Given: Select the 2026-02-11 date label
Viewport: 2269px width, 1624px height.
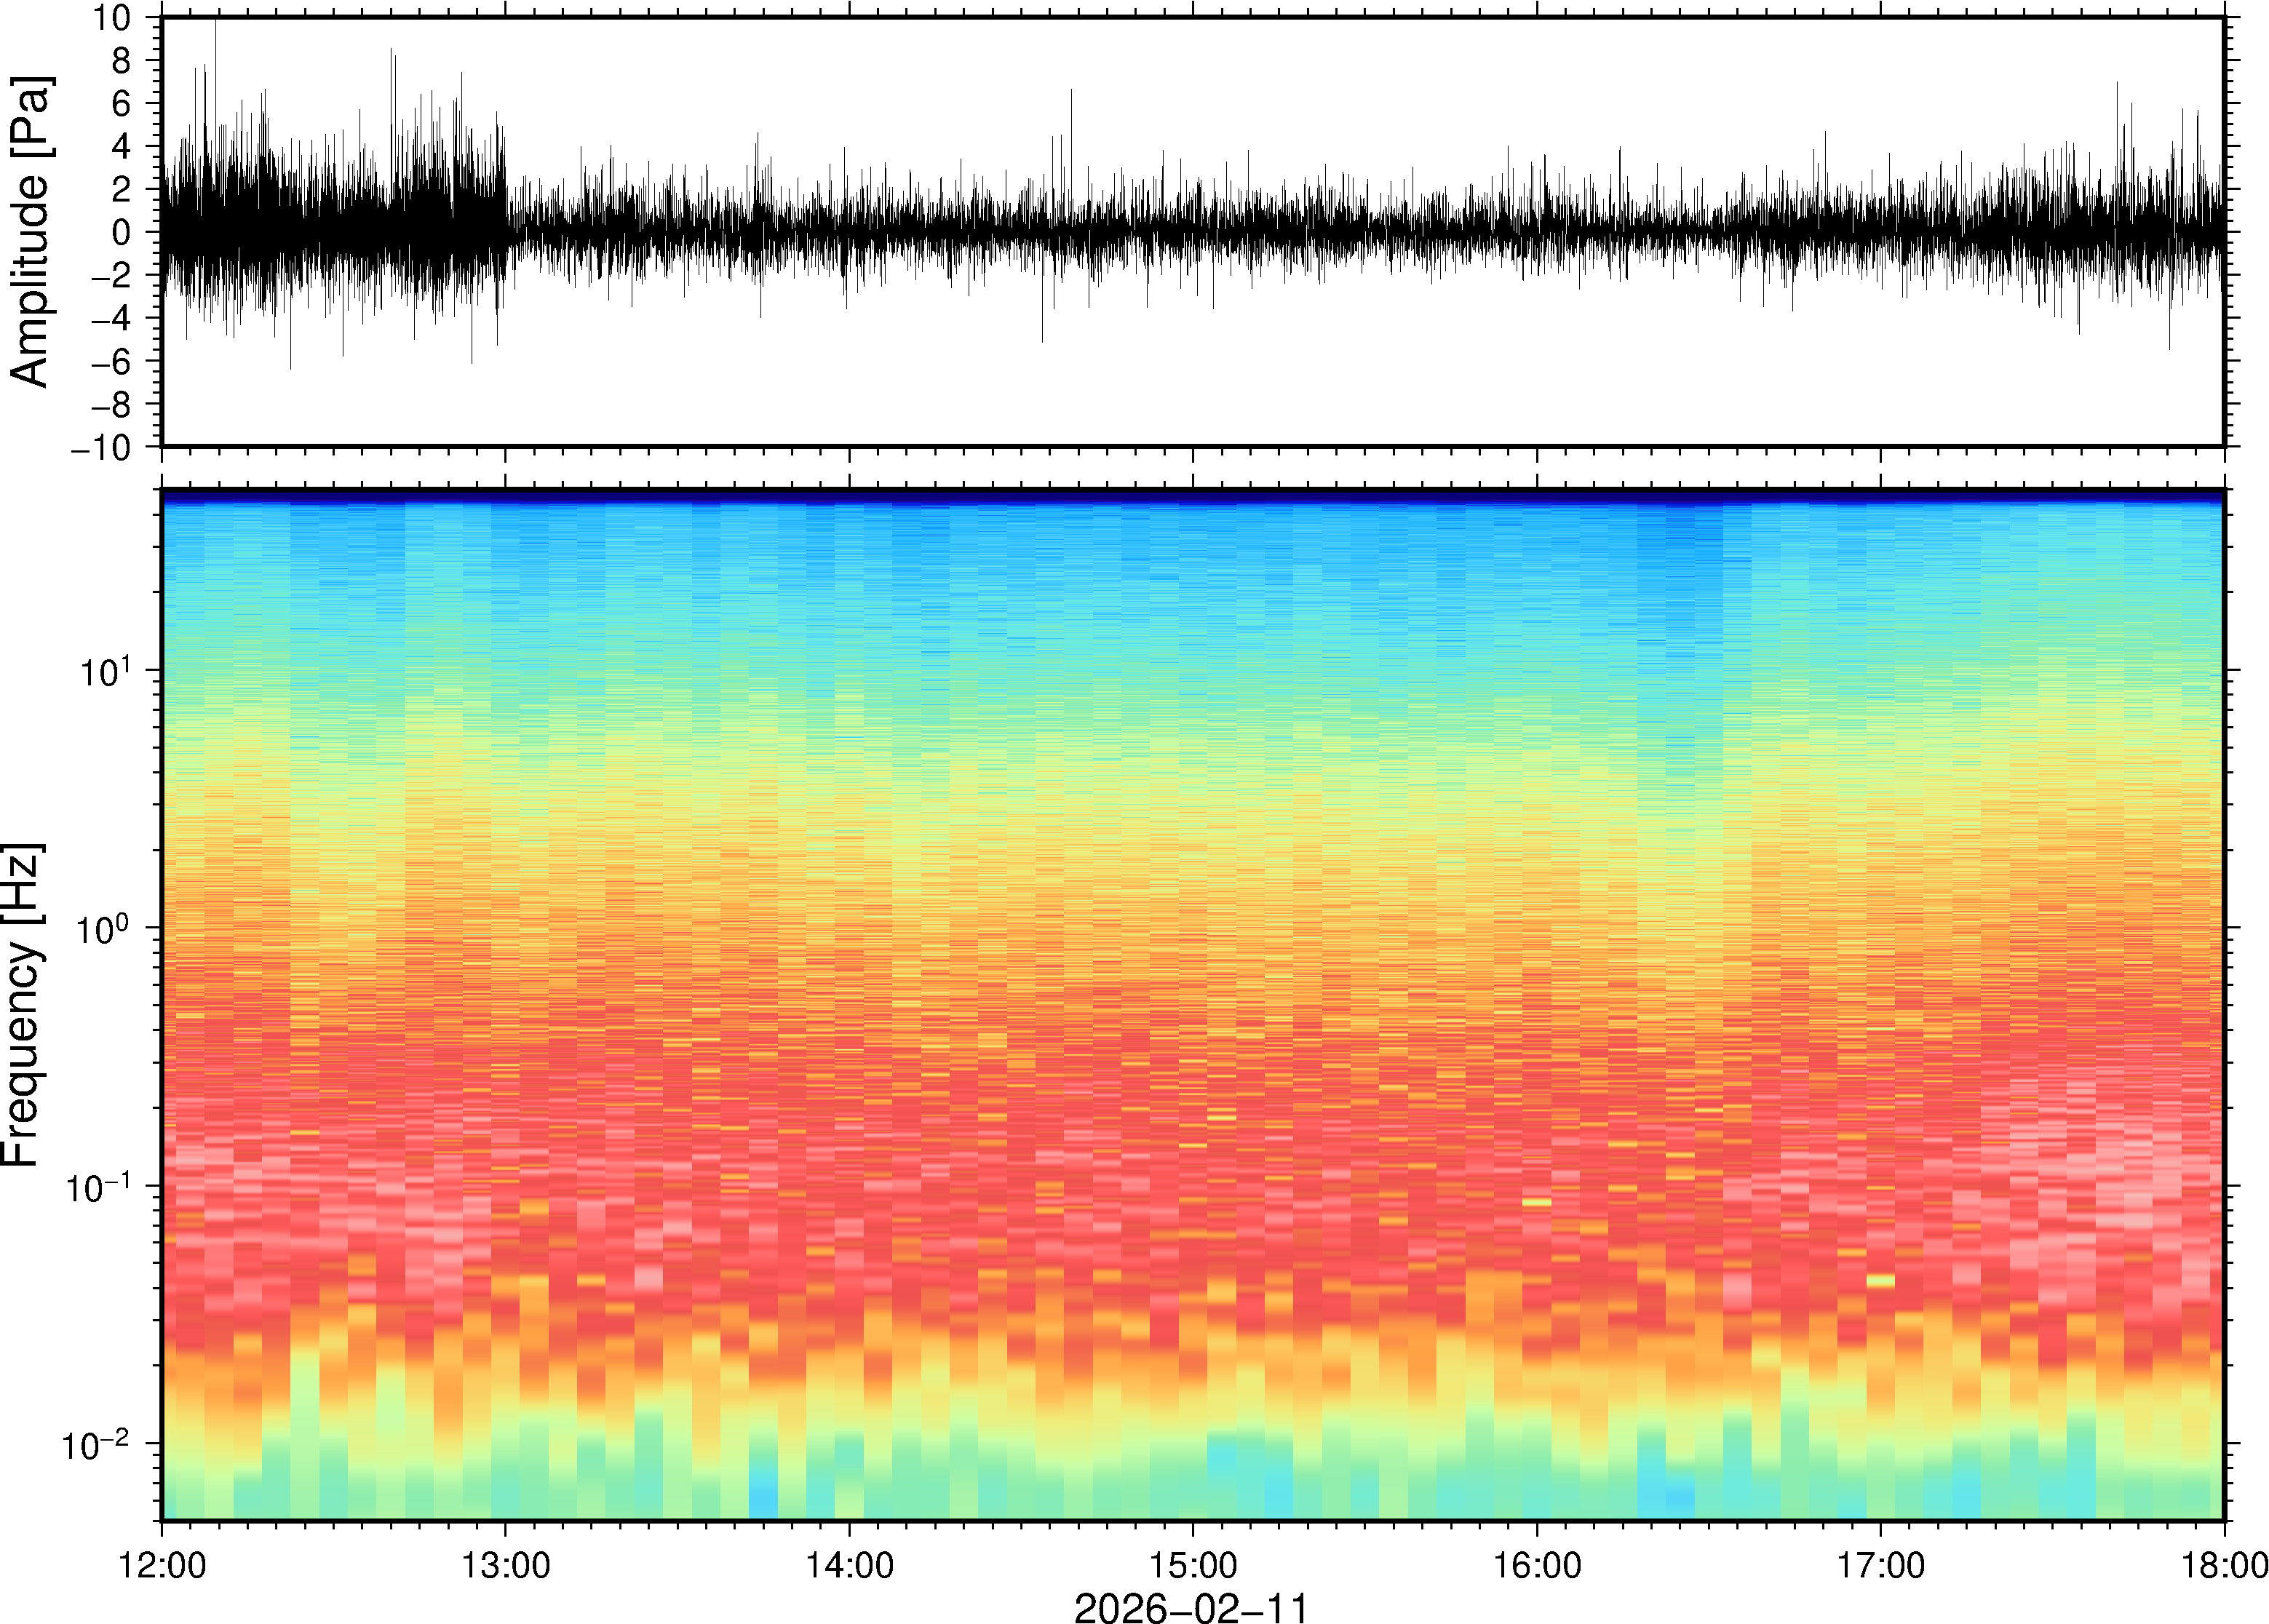Looking at the screenshot, I should point(1190,1608).
